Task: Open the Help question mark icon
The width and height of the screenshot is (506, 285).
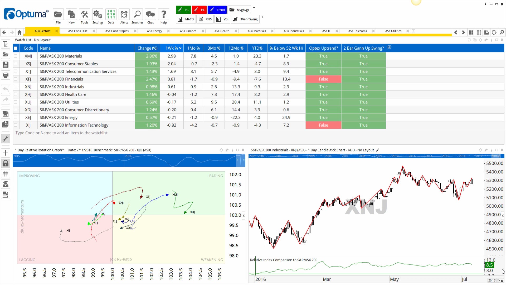Action: pyautogui.click(x=164, y=14)
